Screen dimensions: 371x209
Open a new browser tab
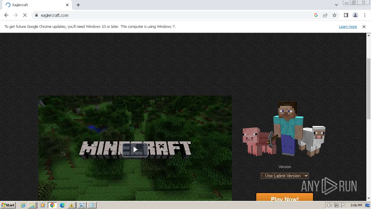point(78,5)
